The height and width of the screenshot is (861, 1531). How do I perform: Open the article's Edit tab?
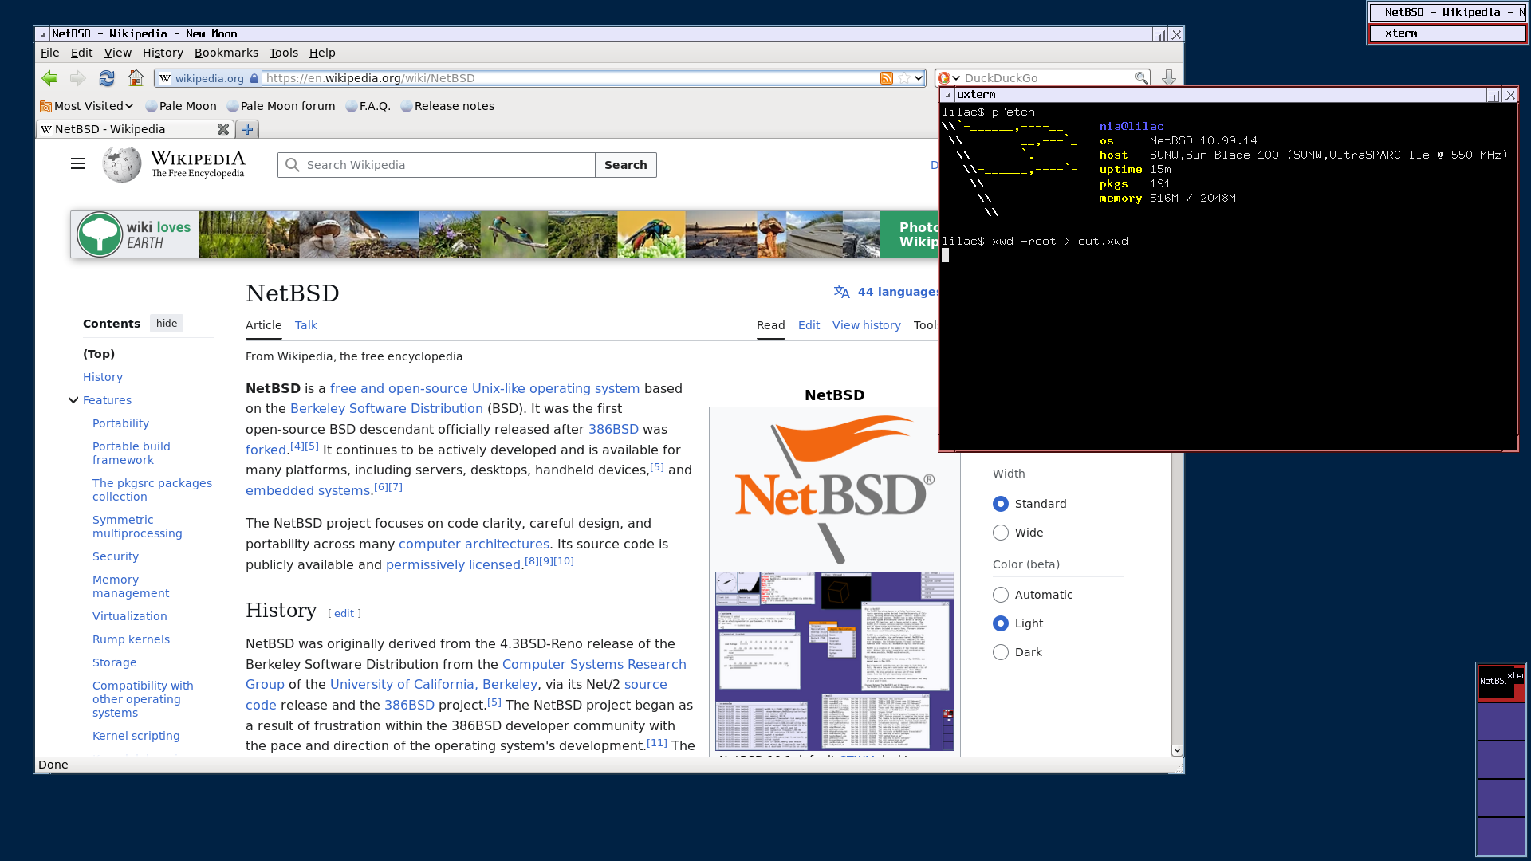(809, 325)
